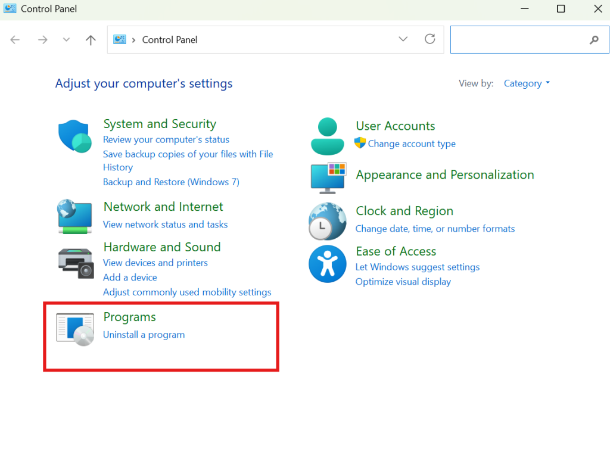Click inside the search field

[x=524, y=39]
